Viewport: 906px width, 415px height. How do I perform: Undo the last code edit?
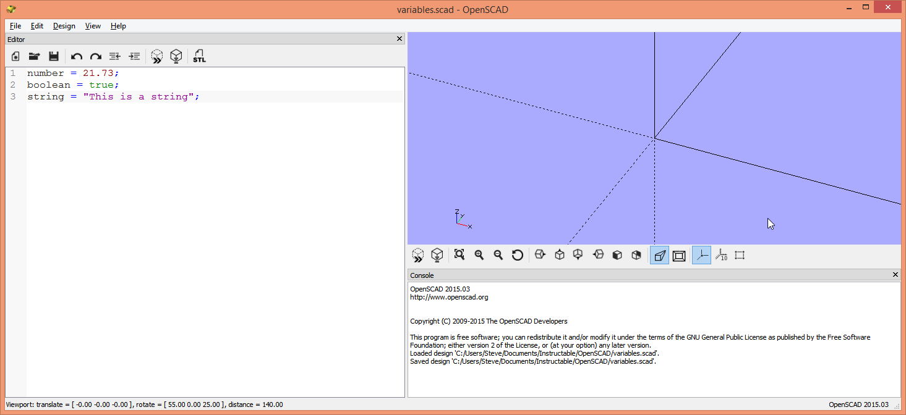76,56
